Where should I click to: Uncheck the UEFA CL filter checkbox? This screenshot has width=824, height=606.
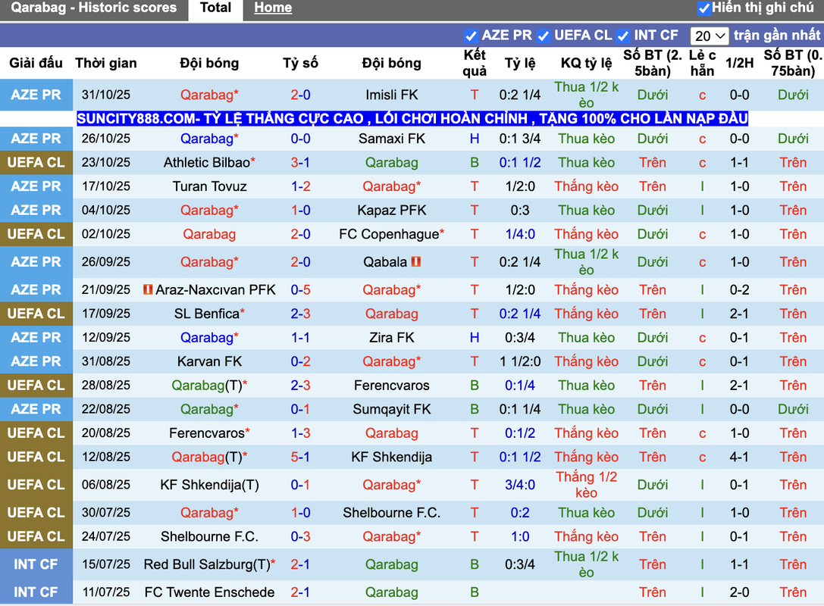[x=544, y=36]
